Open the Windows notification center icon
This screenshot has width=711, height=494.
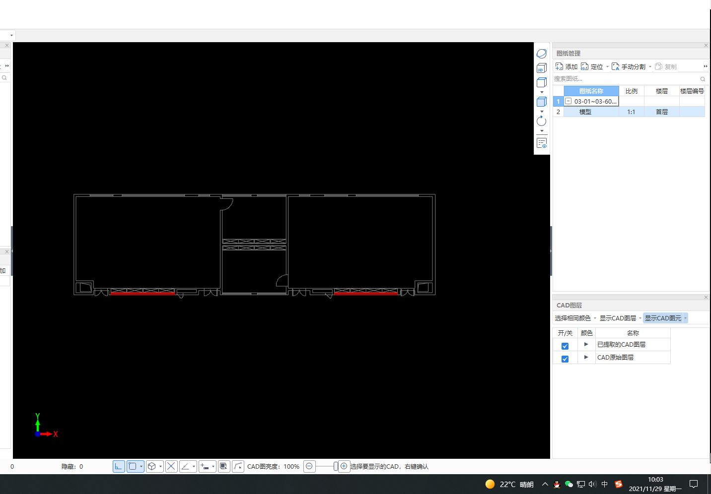coord(694,484)
